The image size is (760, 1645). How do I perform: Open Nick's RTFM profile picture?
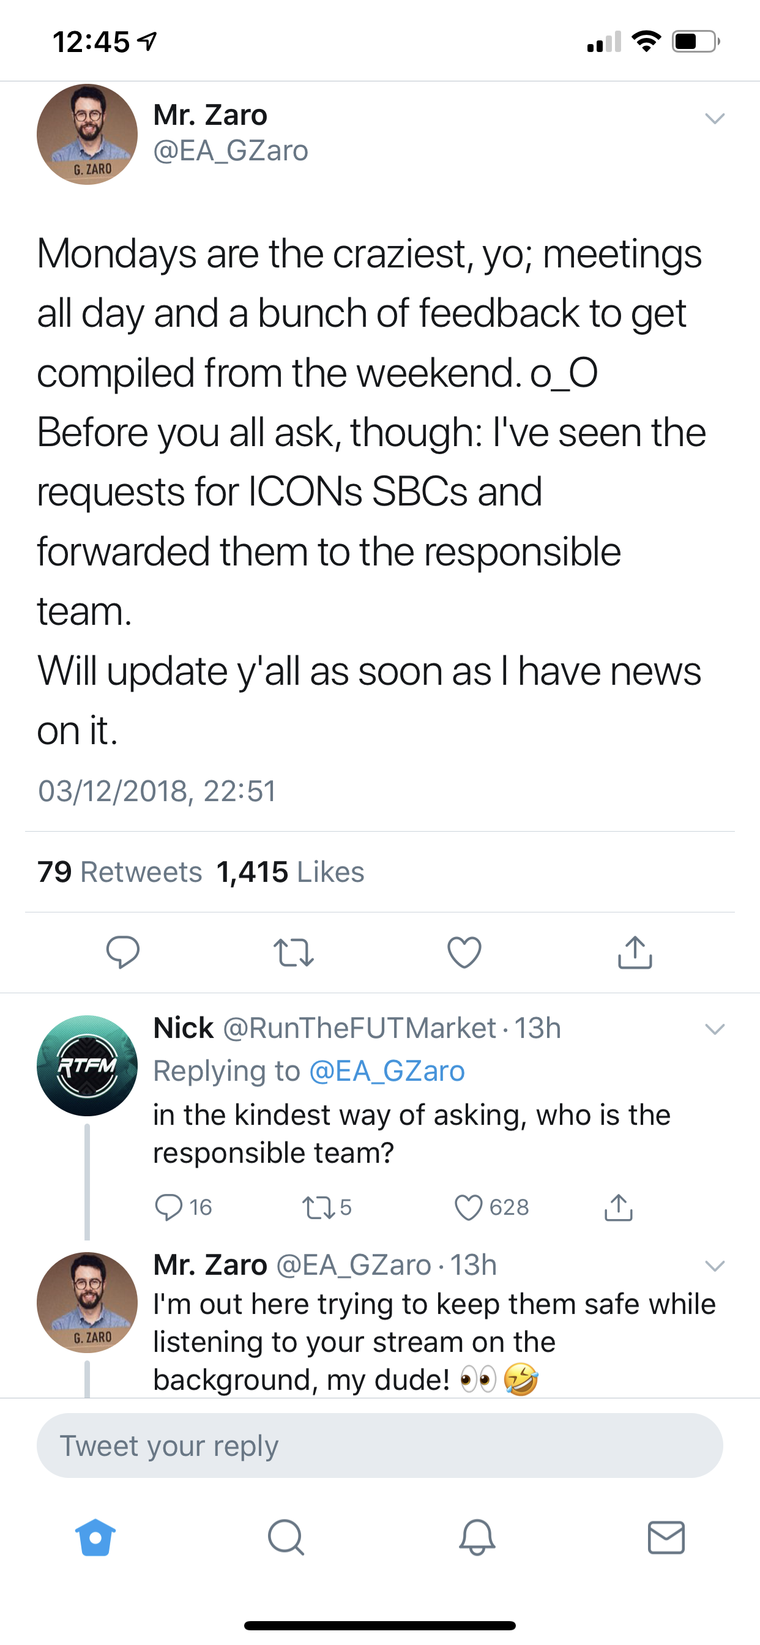click(87, 1065)
